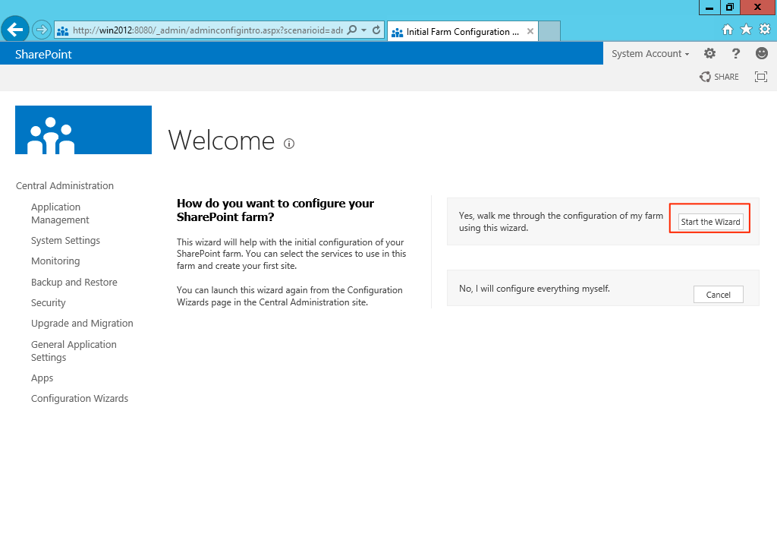Restore down the browser window
Image resolution: width=777 pixels, height=553 pixels.
pyautogui.click(x=730, y=8)
